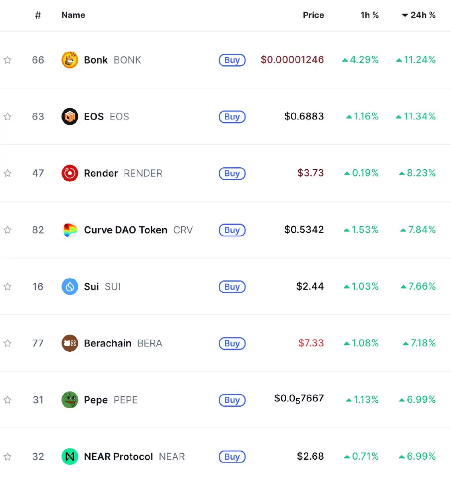Open the Berachain BERA name link
The image size is (451, 478).
tap(123, 343)
